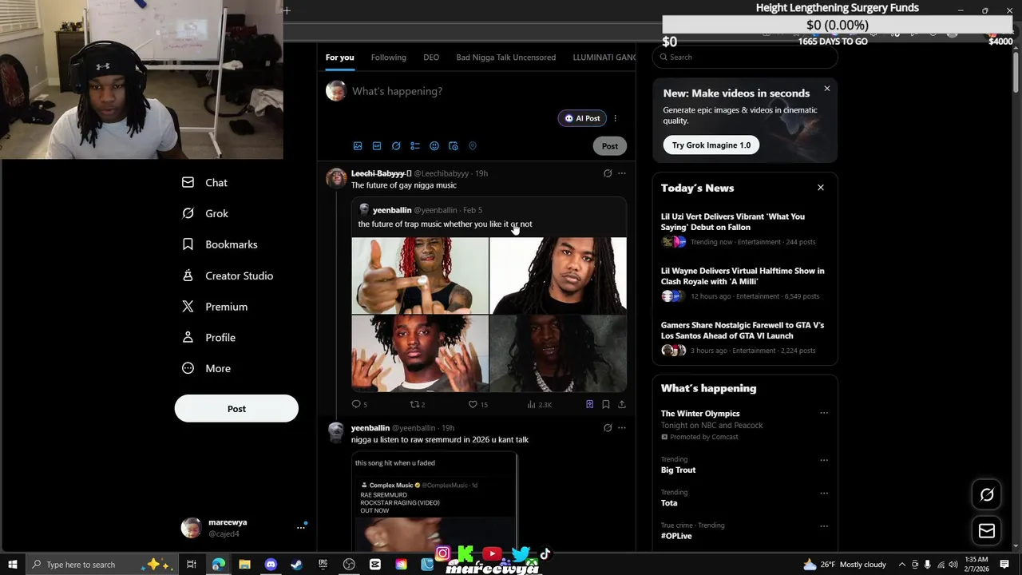
Task: Close the Today's News panel
Action: tap(820, 188)
